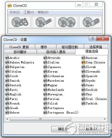This screenshot has height=138, width=112.
Task: Click the language list's left scroll arrow
Action: point(7,119)
